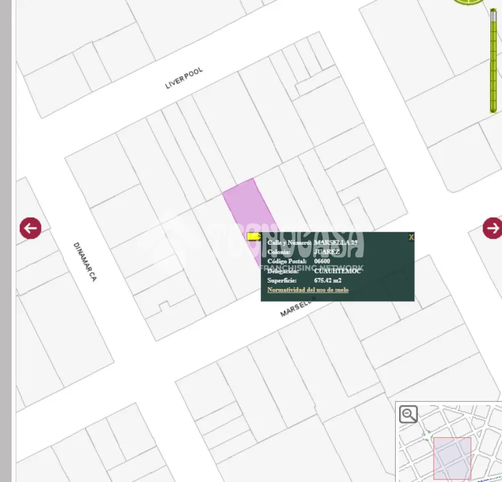Click the MARSELLA 23 address value in popup
This screenshot has height=482, width=502.
pyautogui.click(x=335, y=243)
